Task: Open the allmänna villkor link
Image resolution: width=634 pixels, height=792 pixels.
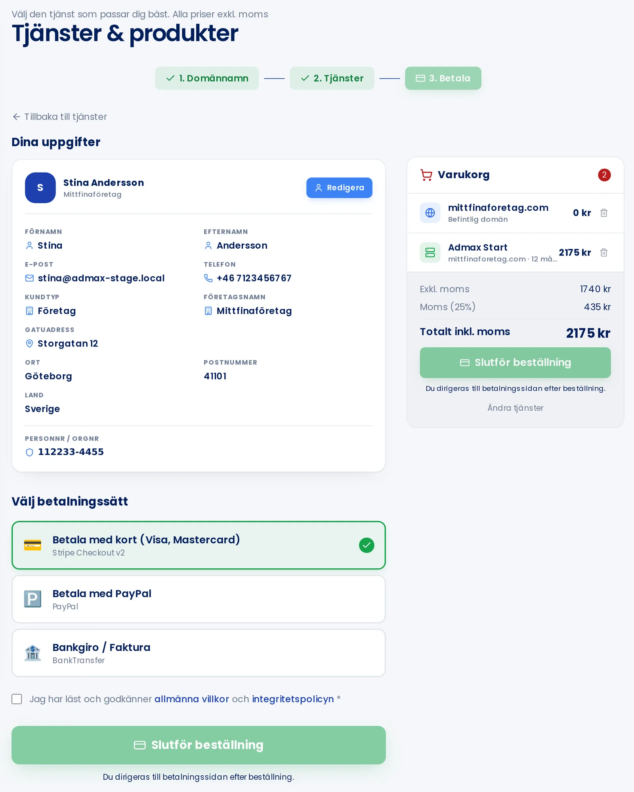Action: pyautogui.click(x=192, y=699)
